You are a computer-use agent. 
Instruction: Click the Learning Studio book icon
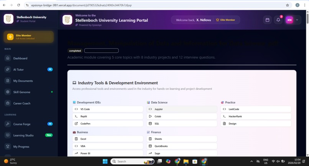click(x=8, y=135)
